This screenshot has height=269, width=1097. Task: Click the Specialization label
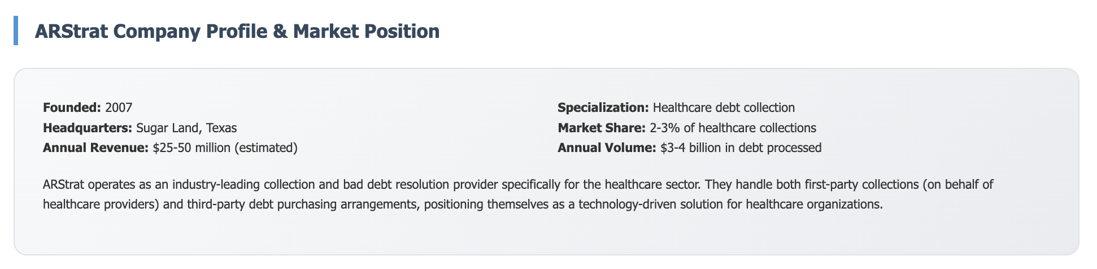604,107
